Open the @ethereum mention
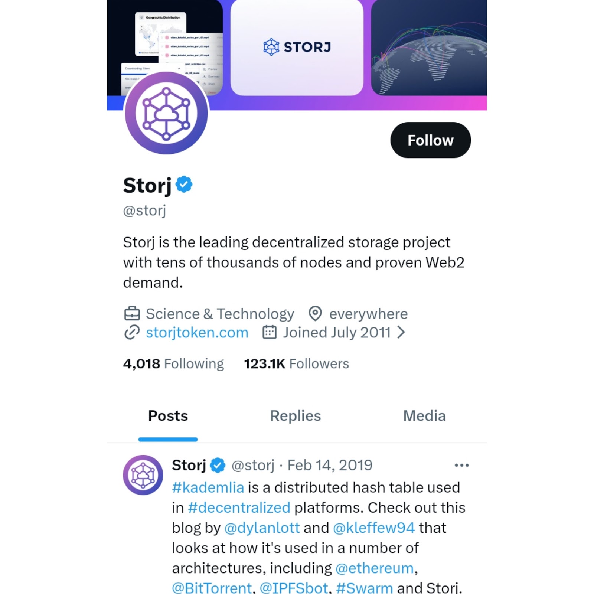594x594 pixels. [x=375, y=568]
